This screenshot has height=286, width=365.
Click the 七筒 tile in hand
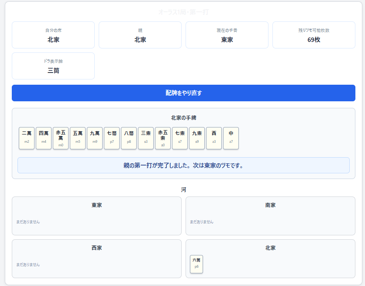(112, 138)
